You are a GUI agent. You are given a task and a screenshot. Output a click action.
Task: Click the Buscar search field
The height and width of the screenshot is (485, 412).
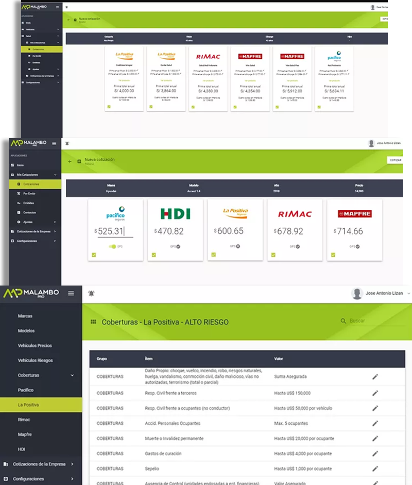click(377, 321)
